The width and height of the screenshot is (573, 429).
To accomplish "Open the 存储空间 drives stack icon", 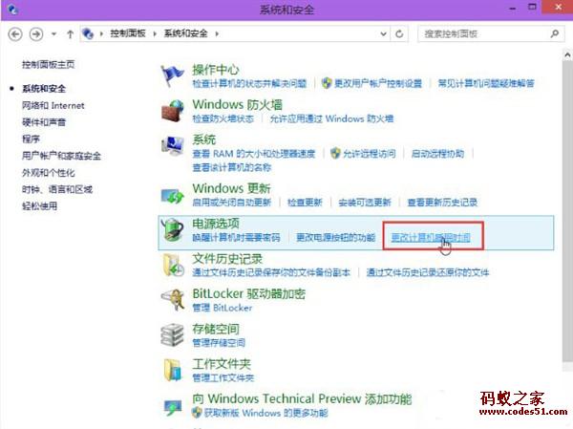I will (x=173, y=335).
